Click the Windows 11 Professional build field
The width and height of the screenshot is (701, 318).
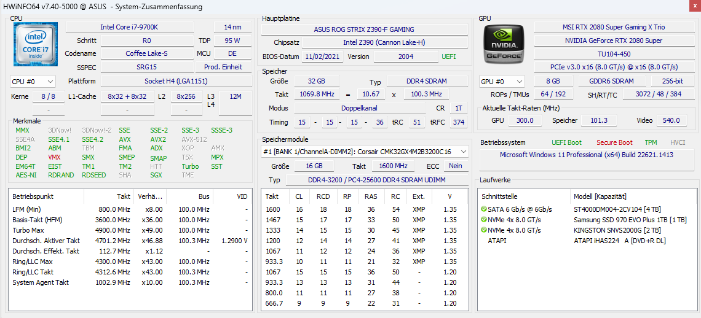[x=587, y=160]
